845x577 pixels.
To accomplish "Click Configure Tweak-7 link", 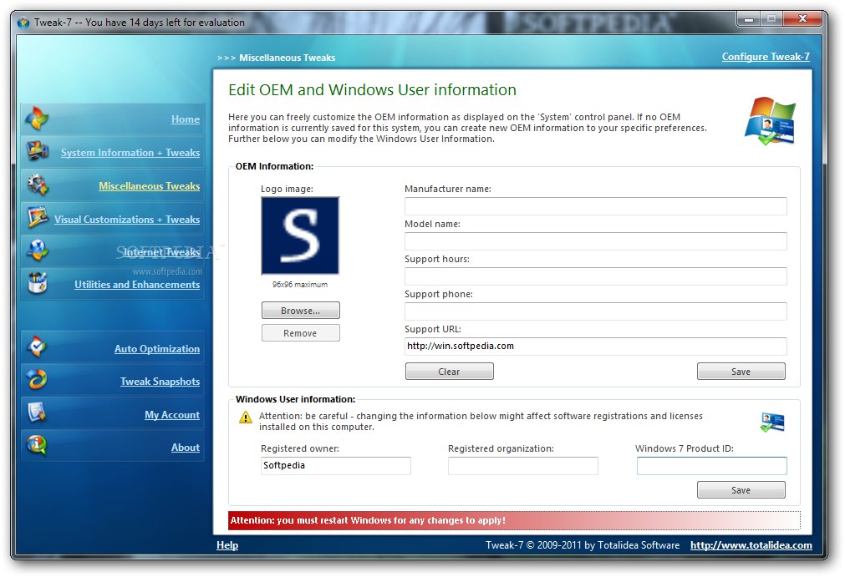I will pos(766,57).
